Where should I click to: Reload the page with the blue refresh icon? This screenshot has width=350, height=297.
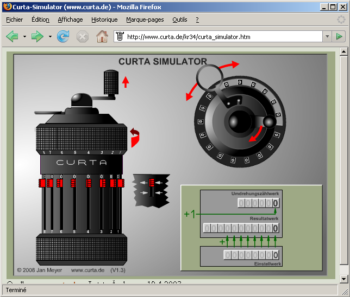(x=63, y=36)
